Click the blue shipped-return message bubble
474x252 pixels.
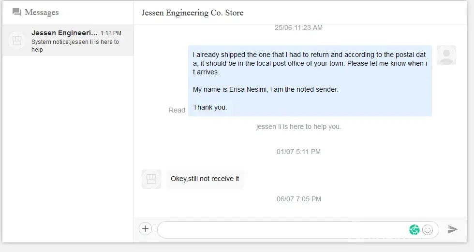(310, 81)
